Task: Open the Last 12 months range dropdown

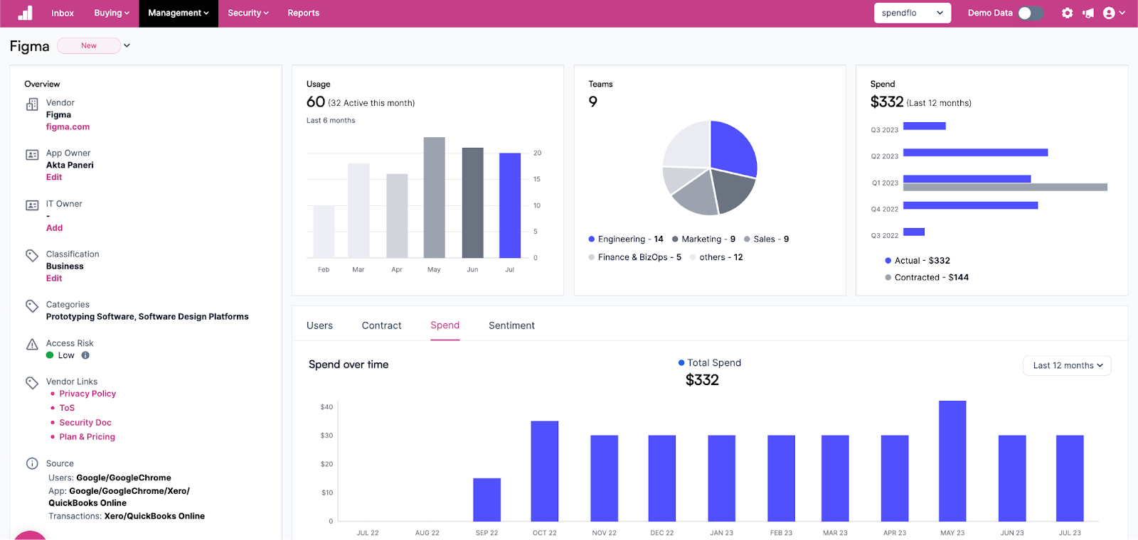Action: (1067, 365)
